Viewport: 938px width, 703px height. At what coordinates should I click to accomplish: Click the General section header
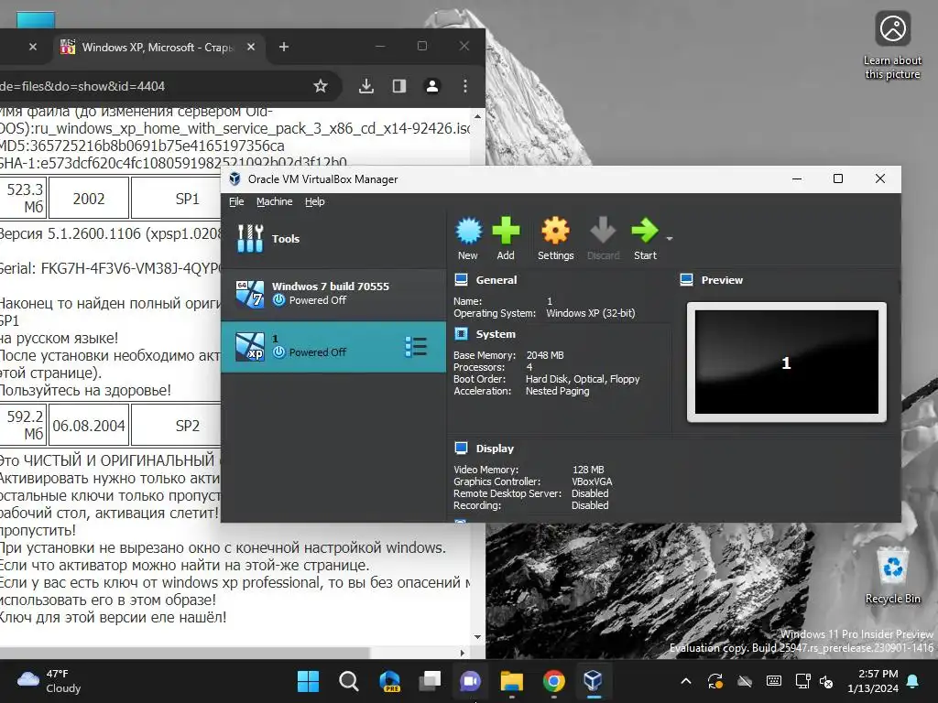496,280
